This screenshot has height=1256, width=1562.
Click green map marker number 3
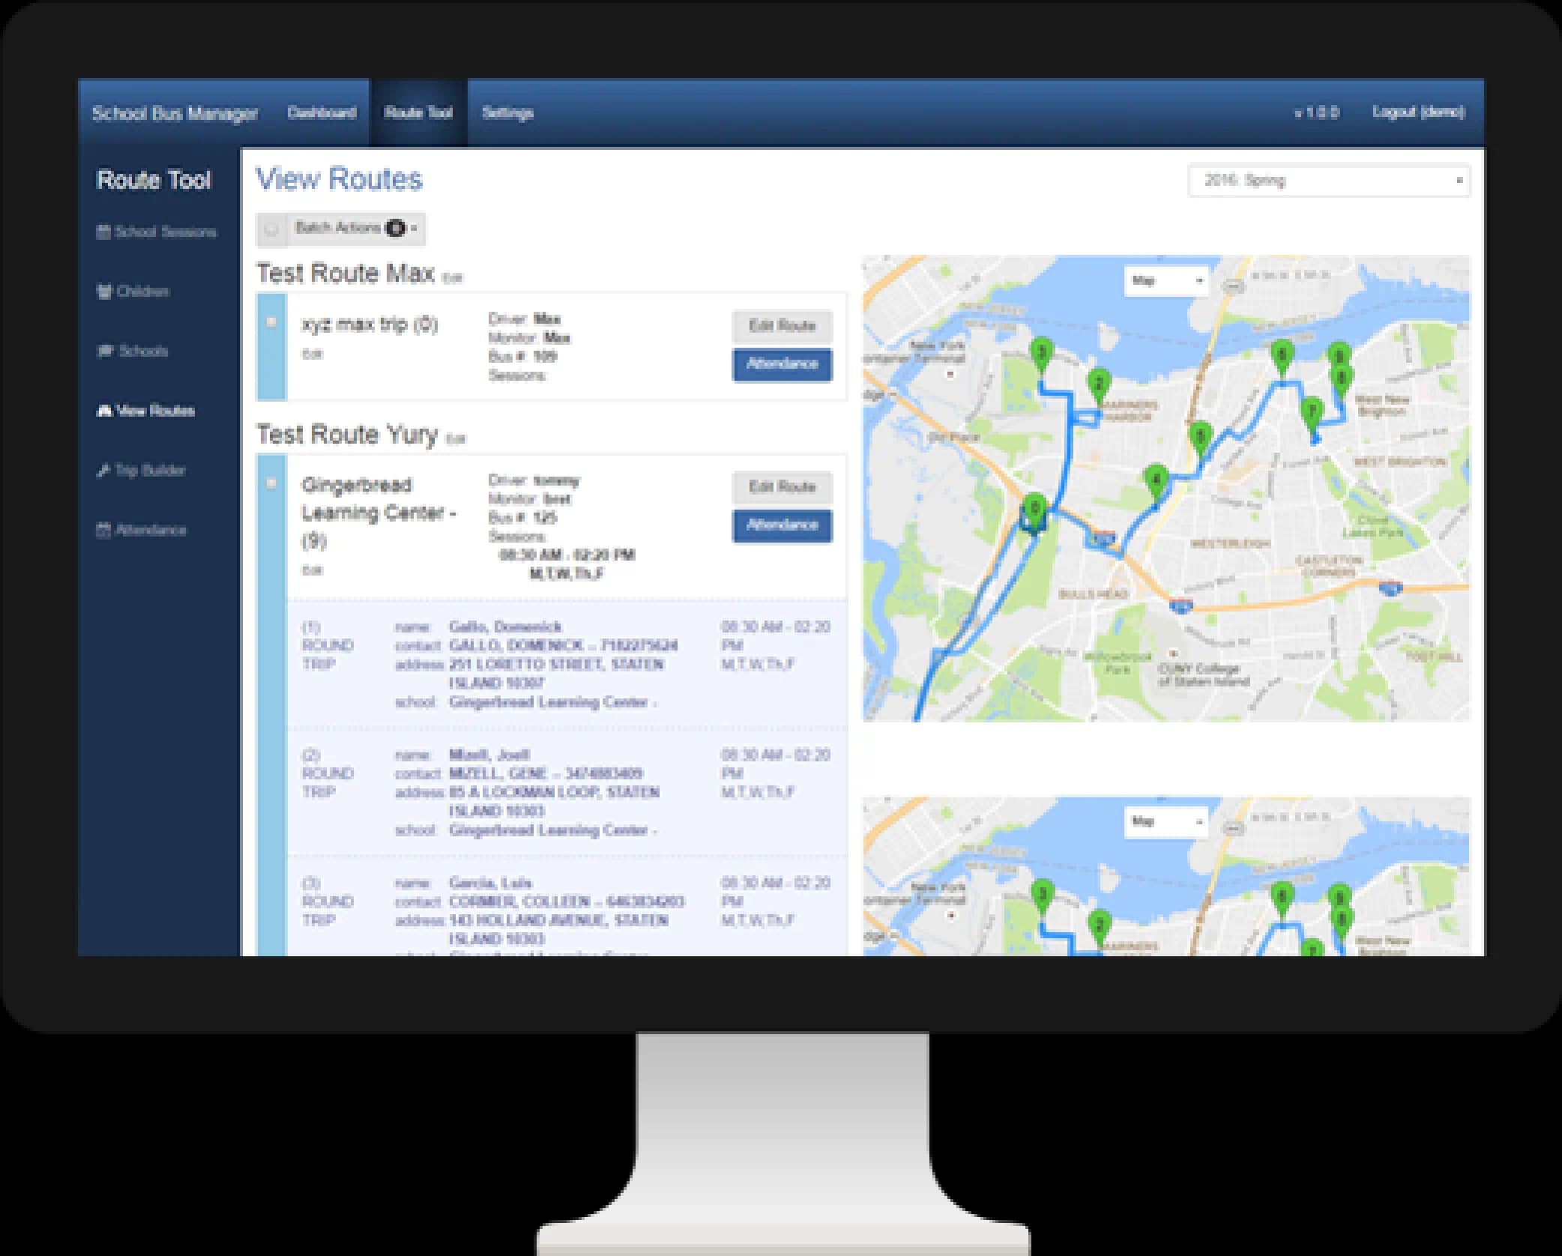1040,353
